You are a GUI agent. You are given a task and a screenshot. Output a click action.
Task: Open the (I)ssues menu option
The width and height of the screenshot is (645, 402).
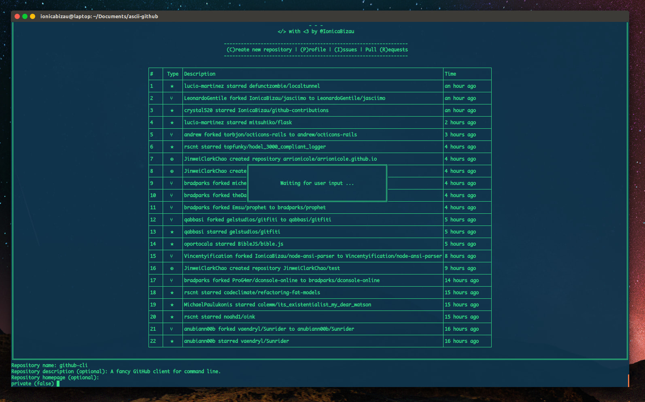point(346,50)
